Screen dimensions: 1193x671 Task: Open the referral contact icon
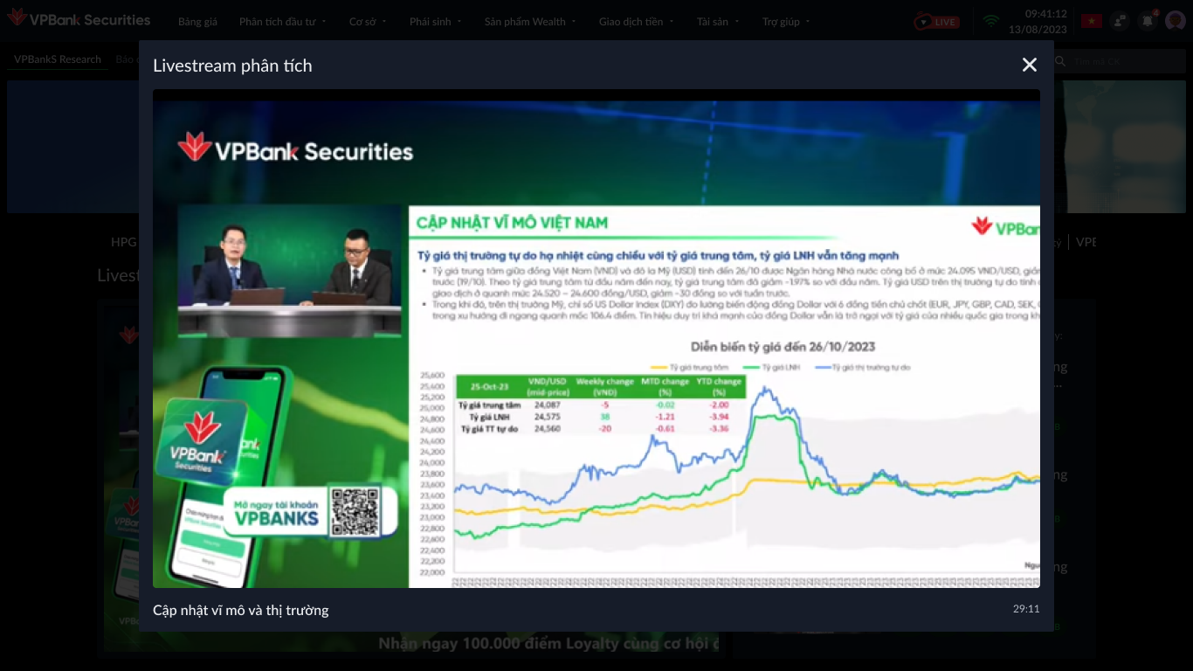coord(1119,19)
